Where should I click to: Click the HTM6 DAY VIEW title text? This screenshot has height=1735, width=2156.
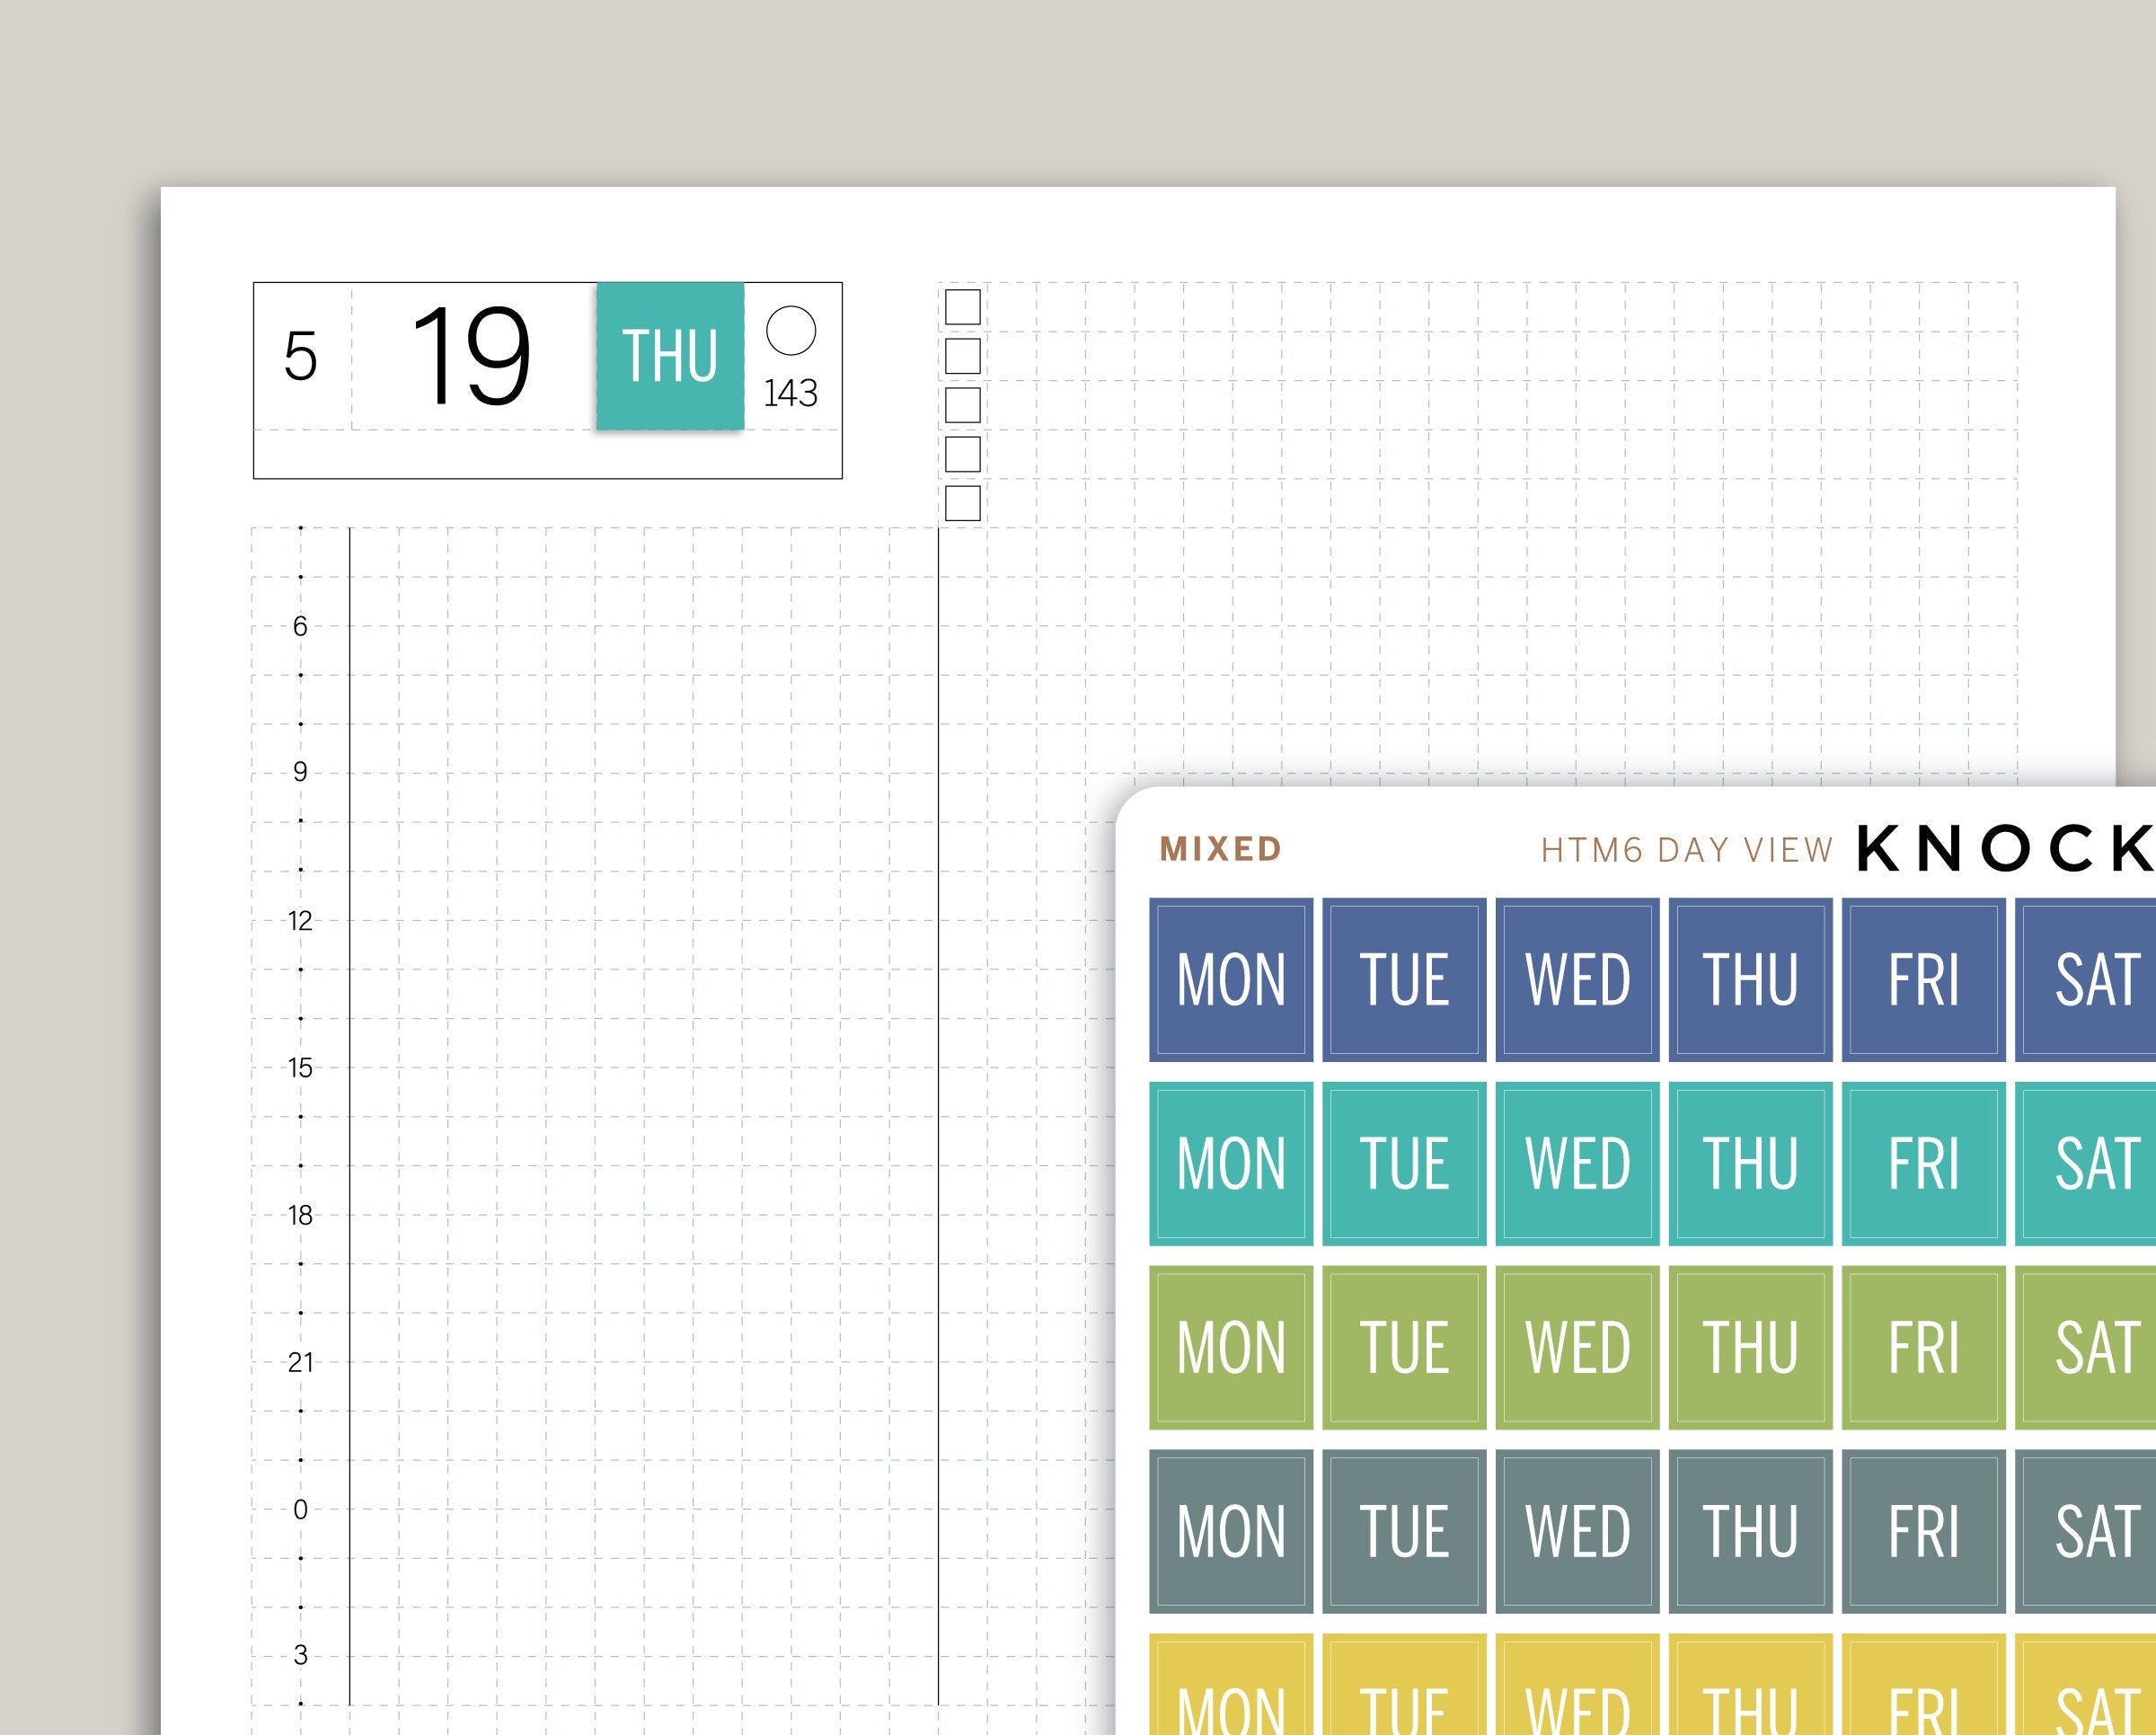1687,850
